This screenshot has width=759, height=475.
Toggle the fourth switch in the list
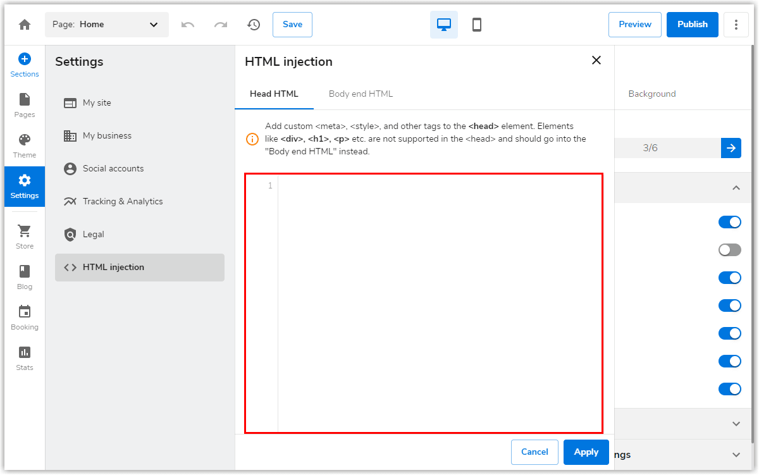coord(730,305)
